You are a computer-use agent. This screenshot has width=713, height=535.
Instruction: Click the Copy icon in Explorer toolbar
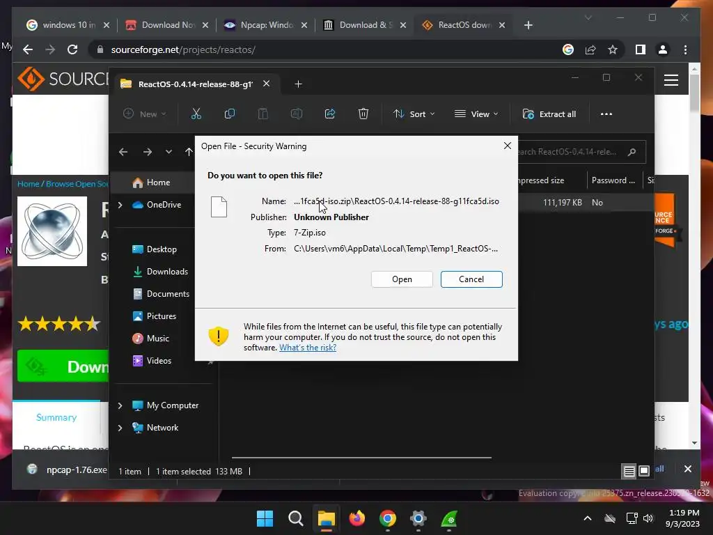tap(230, 114)
